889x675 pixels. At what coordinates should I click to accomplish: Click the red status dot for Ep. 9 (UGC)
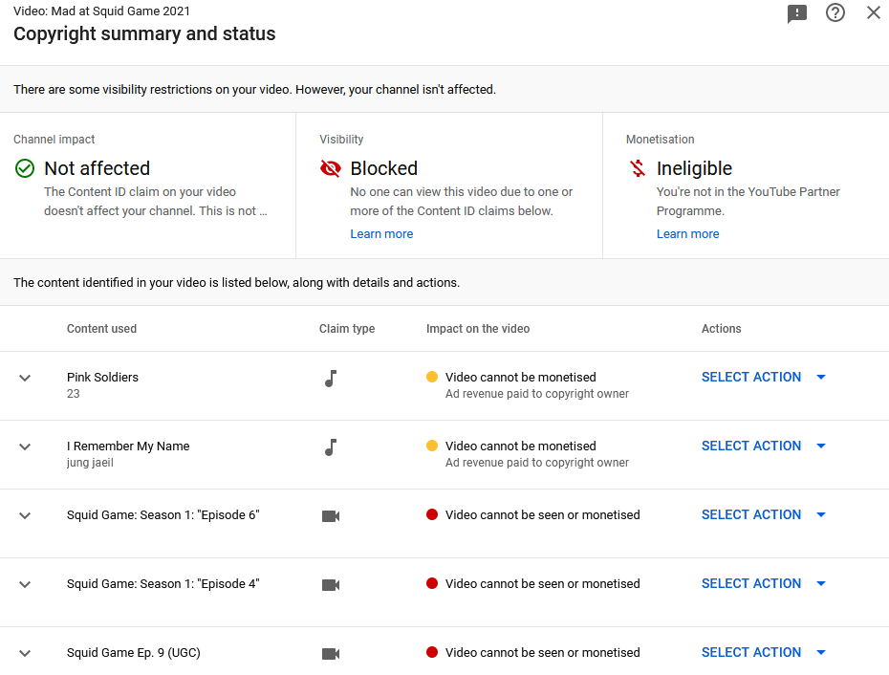pos(432,652)
